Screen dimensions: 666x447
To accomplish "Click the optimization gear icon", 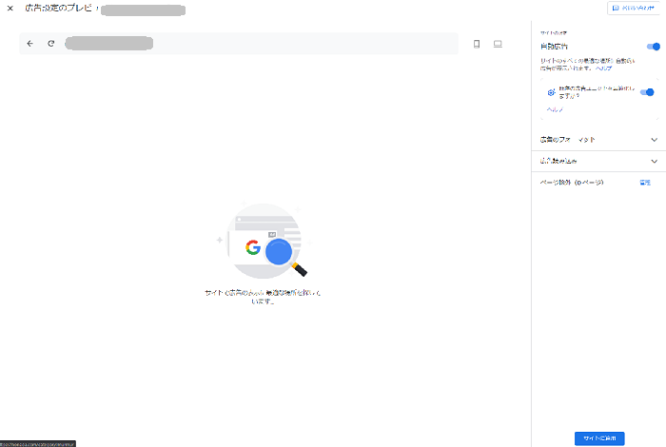I will [x=551, y=92].
